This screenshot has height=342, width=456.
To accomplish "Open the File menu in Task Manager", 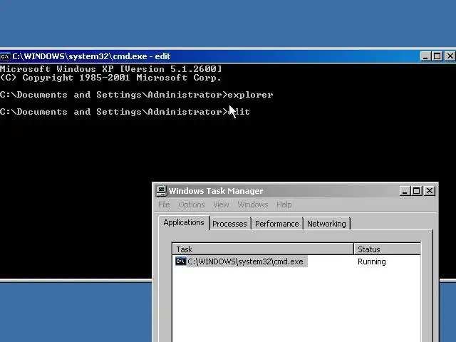I will click(x=164, y=204).
